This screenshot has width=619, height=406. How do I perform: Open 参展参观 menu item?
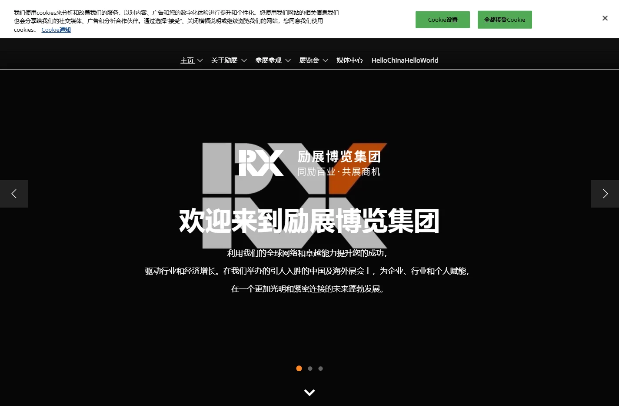click(268, 60)
